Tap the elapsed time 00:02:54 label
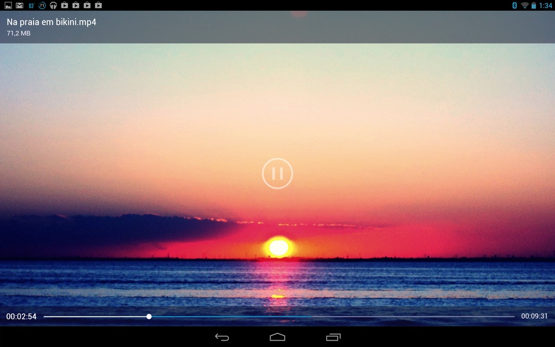 [x=21, y=316]
